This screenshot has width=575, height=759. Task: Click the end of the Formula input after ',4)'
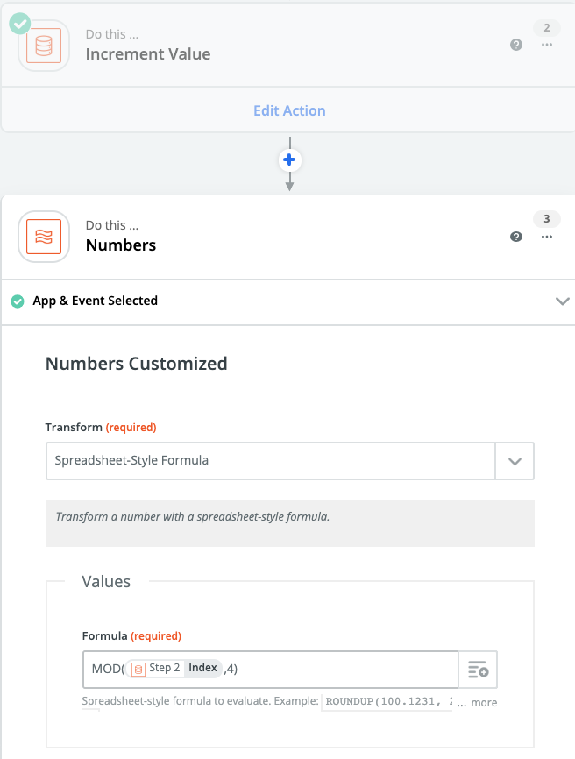tap(342, 669)
